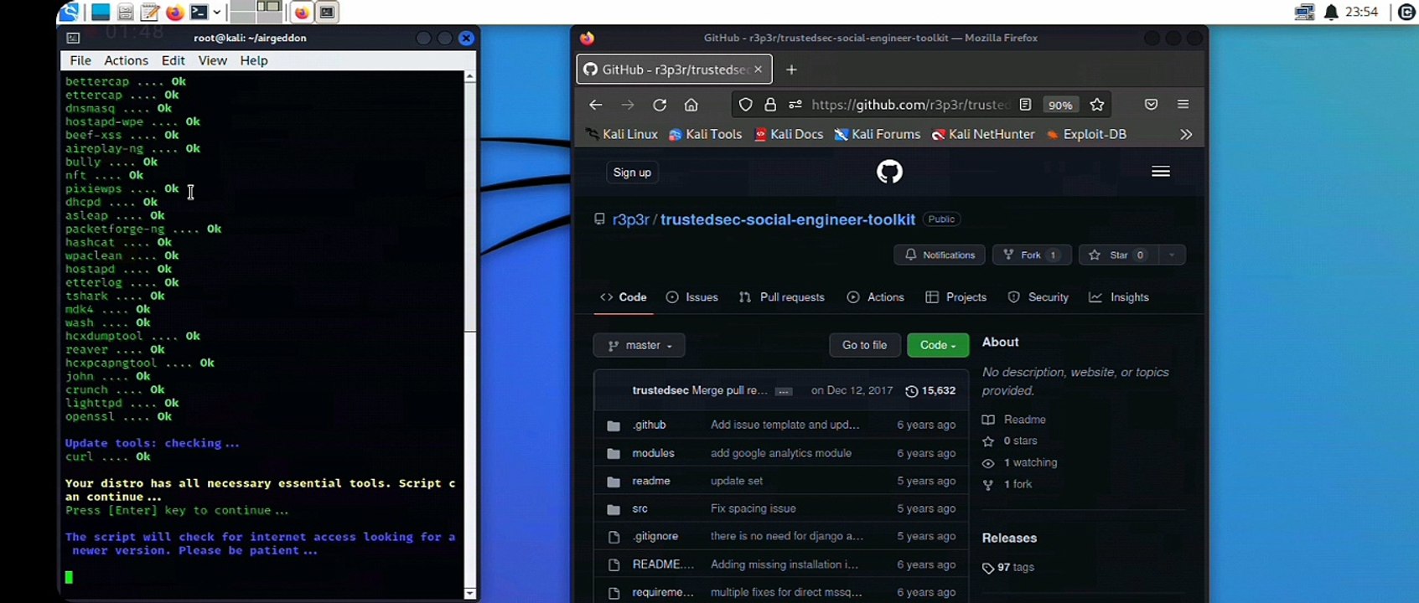Click the GitHub Octocat logo
1419x603 pixels.
pyautogui.click(x=889, y=172)
